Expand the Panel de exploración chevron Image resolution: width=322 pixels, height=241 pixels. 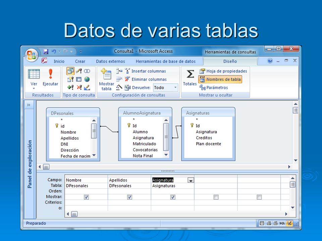pos(29,105)
